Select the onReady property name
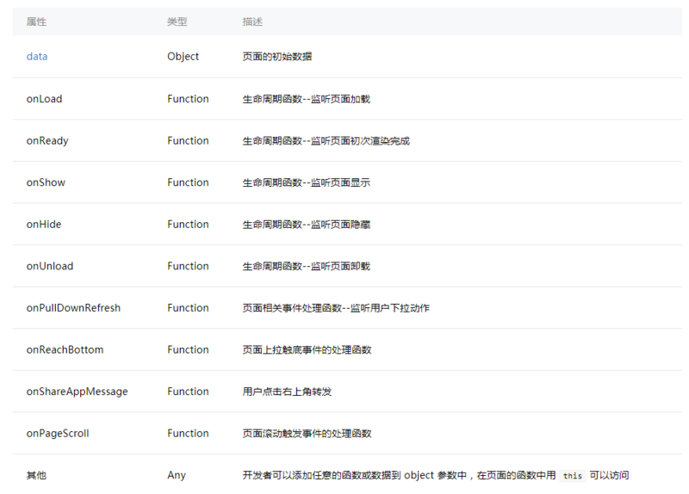 47,140
